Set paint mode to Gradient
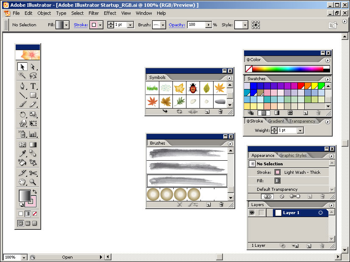 28,214
